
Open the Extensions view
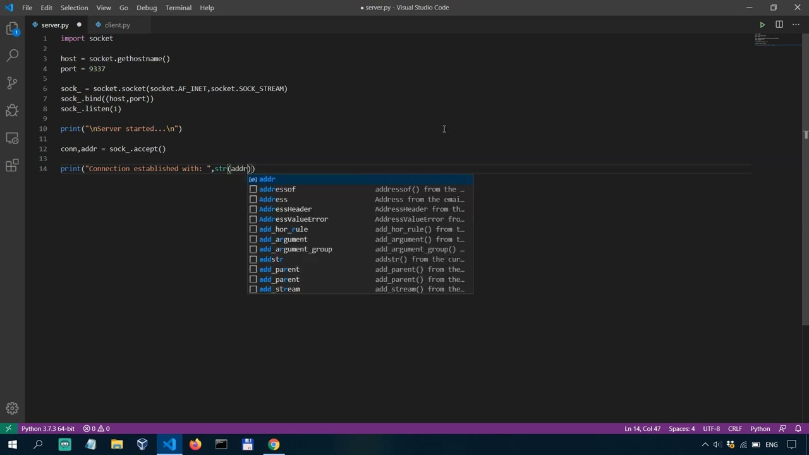point(12,166)
